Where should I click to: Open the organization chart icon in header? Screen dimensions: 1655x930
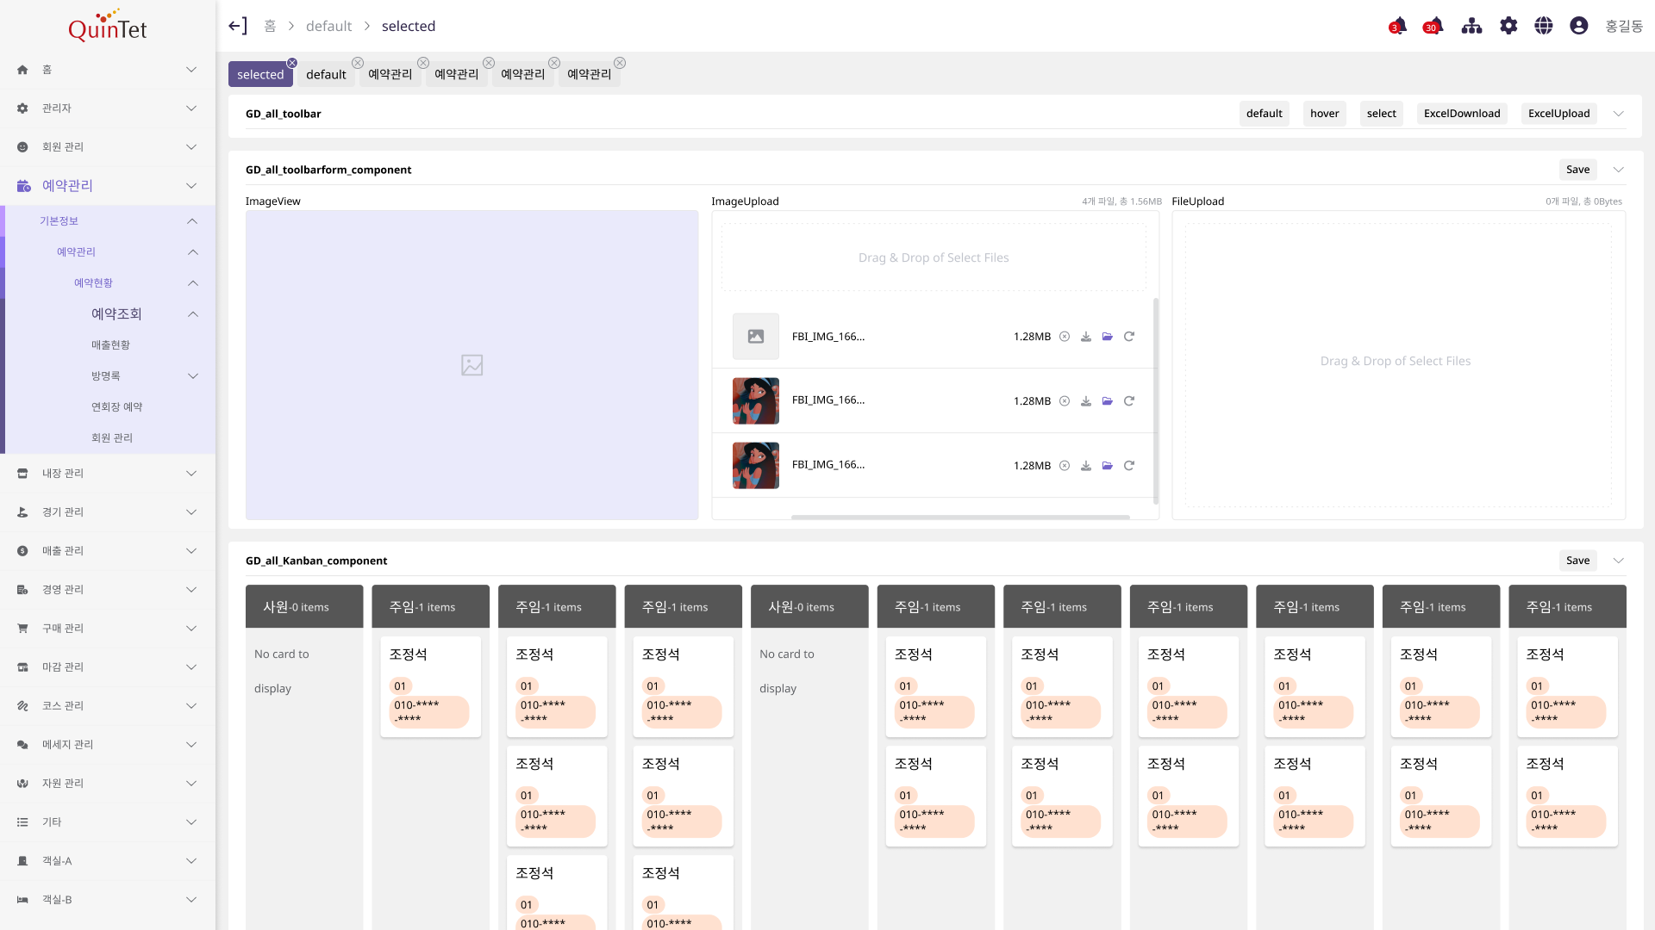(1471, 26)
